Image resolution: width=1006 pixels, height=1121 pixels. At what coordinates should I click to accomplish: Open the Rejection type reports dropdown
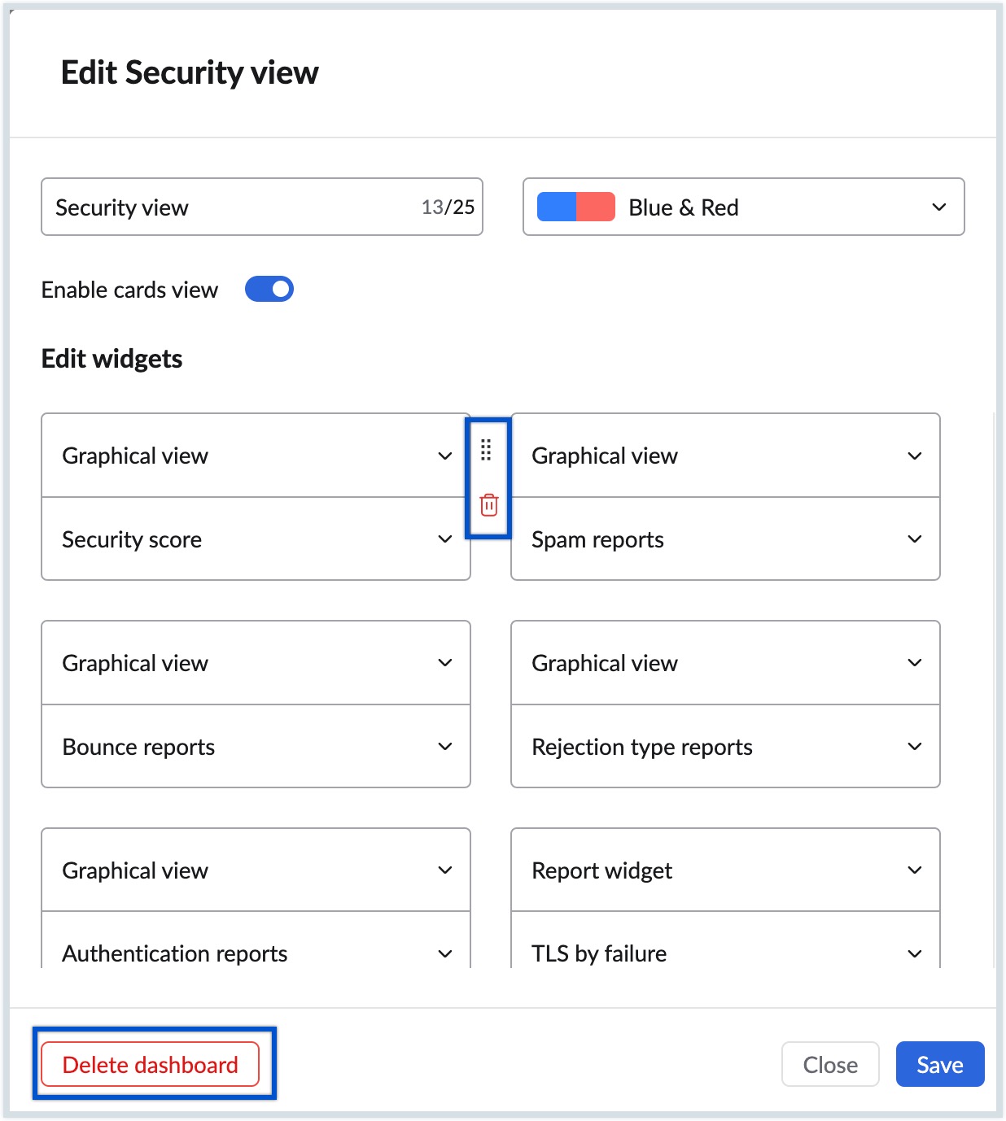[725, 747]
